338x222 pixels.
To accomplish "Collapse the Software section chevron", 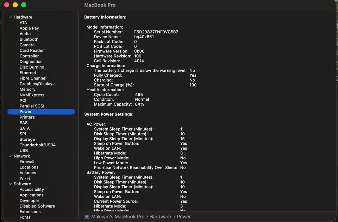I will pyautogui.click(x=10, y=184).
